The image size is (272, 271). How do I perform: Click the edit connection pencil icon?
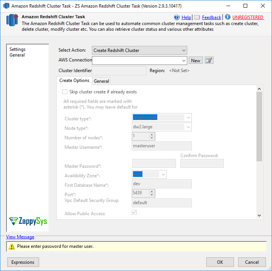pyautogui.click(x=209, y=60)
